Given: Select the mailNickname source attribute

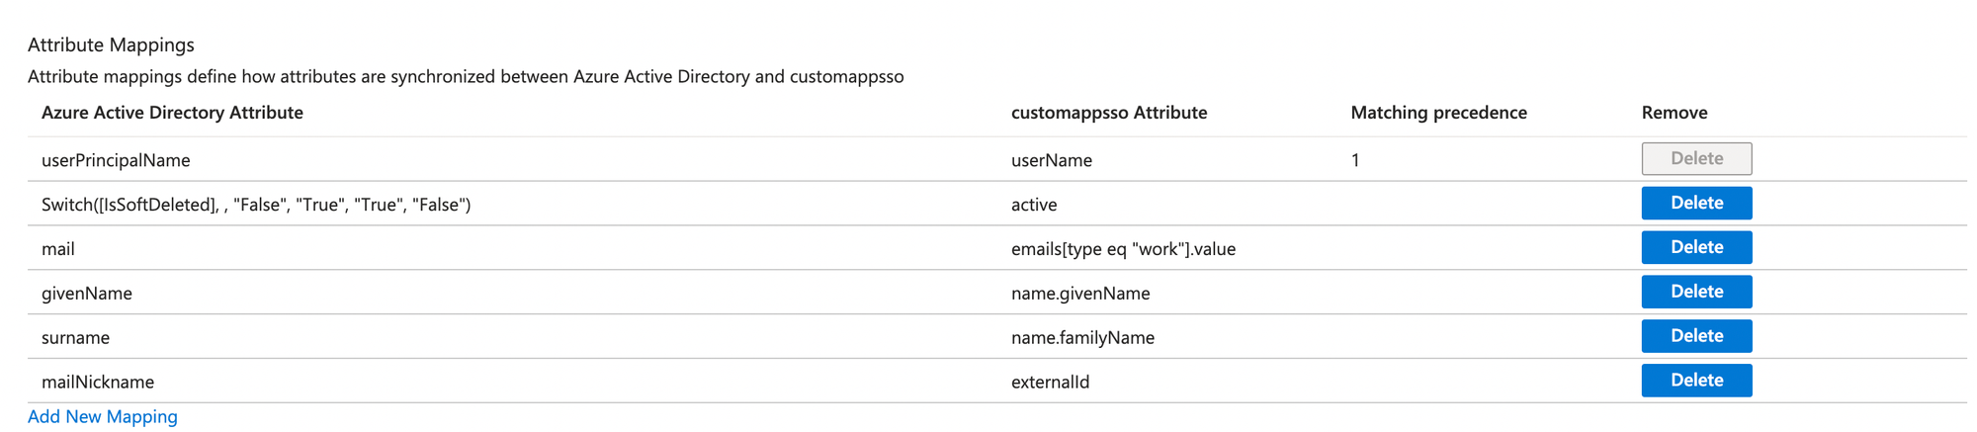Looking at the screenshot, I should tap(98, 383).
